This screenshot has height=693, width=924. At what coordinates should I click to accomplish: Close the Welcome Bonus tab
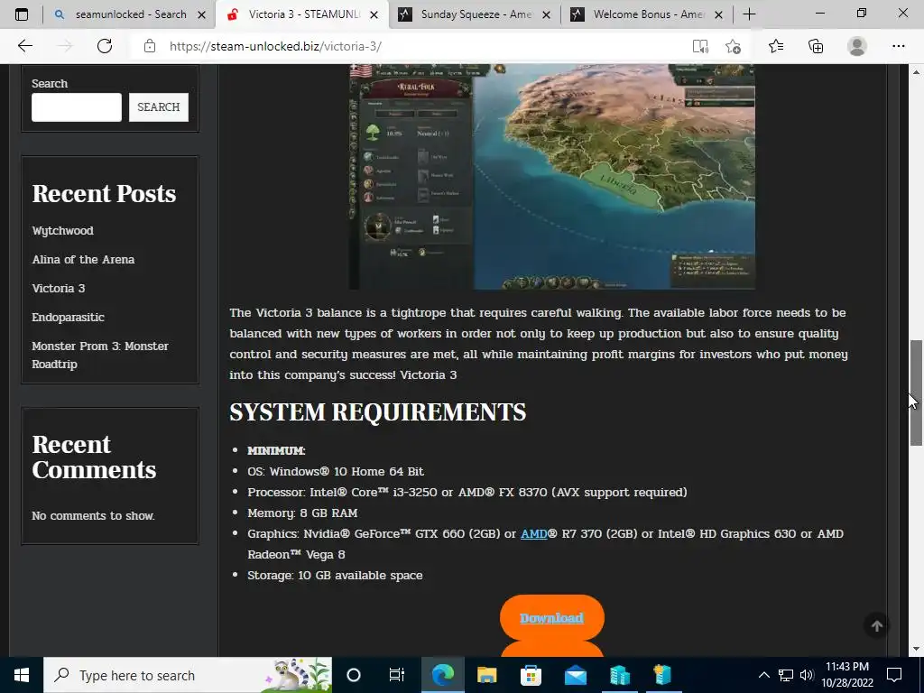[718, 14]
